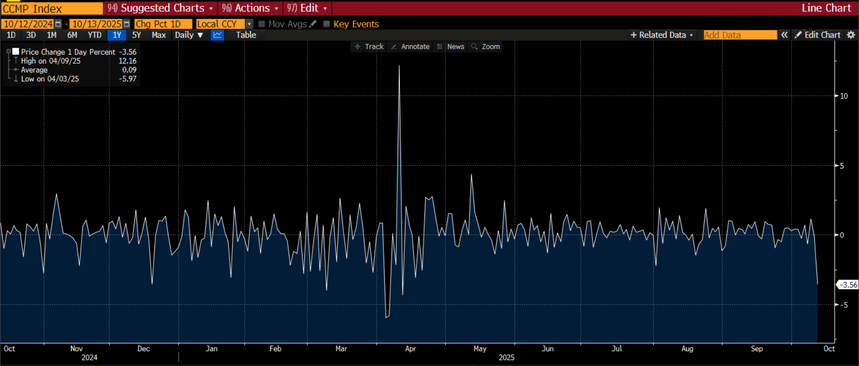This screenshot has width=859, height=366.
Task: Open the Daily periodicity dropdown
Action: click(189, 35)
